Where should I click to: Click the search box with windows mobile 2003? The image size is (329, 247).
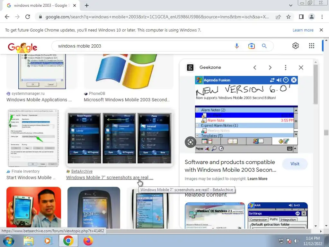click(143, 46)
